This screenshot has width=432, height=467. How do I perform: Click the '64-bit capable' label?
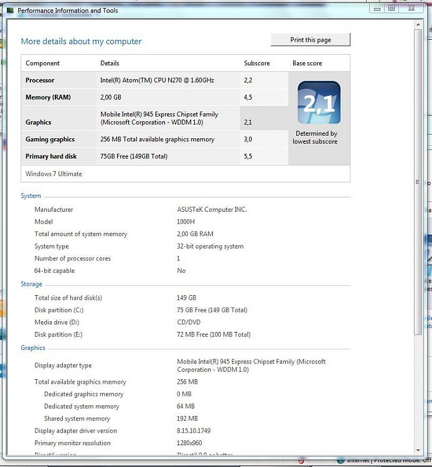pyautogui.click(x=55, y=271)
